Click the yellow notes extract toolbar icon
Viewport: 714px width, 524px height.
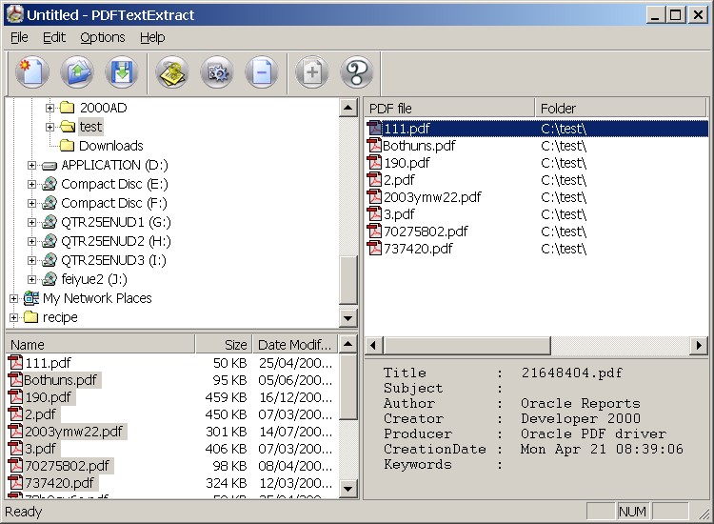[x=172, y=72]
